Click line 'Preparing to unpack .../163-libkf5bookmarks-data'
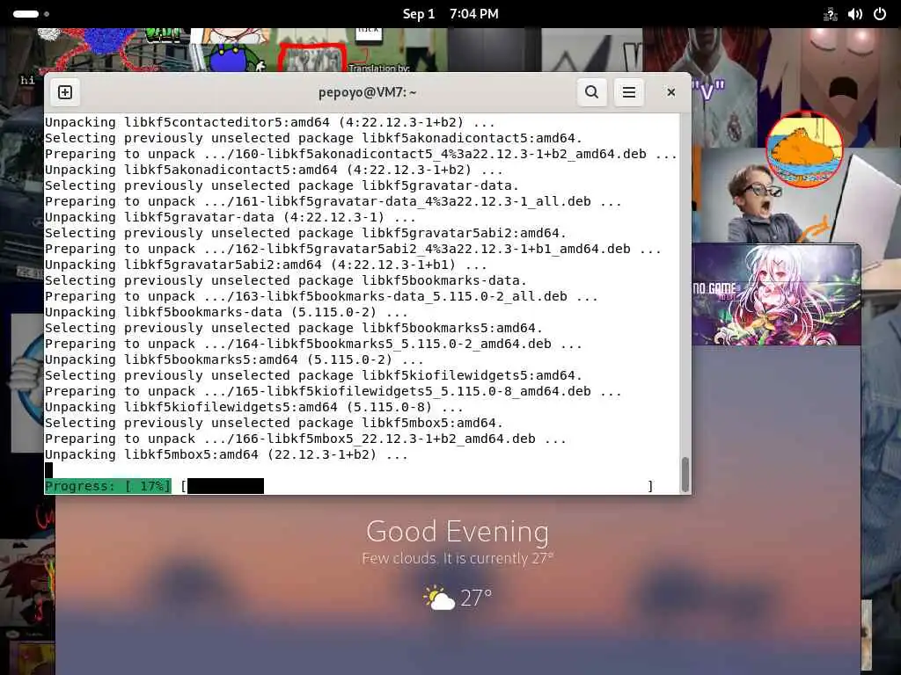The width and height of the screenshot is (901, 675). point(321,296)
